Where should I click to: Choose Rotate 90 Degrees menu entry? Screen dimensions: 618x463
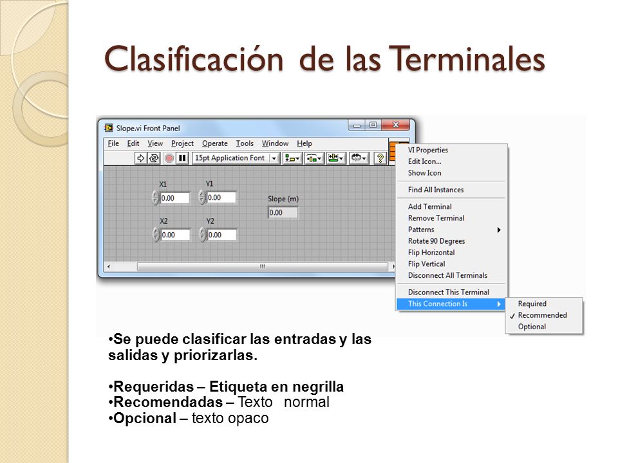click(x=451, y=241)
